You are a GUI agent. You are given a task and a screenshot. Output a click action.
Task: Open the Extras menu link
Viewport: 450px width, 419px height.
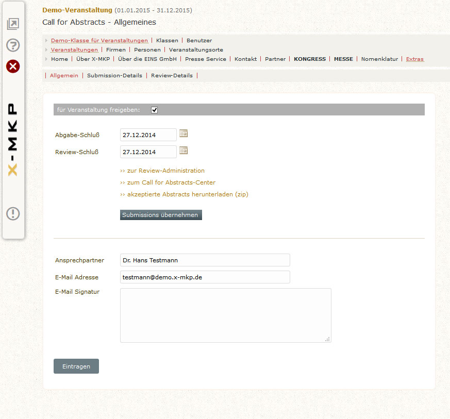click(415, 59)
